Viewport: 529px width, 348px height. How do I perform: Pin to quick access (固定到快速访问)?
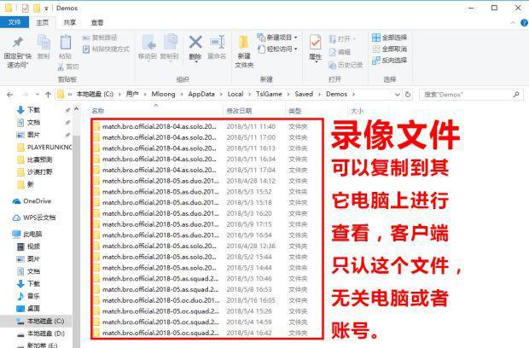(x=18, y=52)
